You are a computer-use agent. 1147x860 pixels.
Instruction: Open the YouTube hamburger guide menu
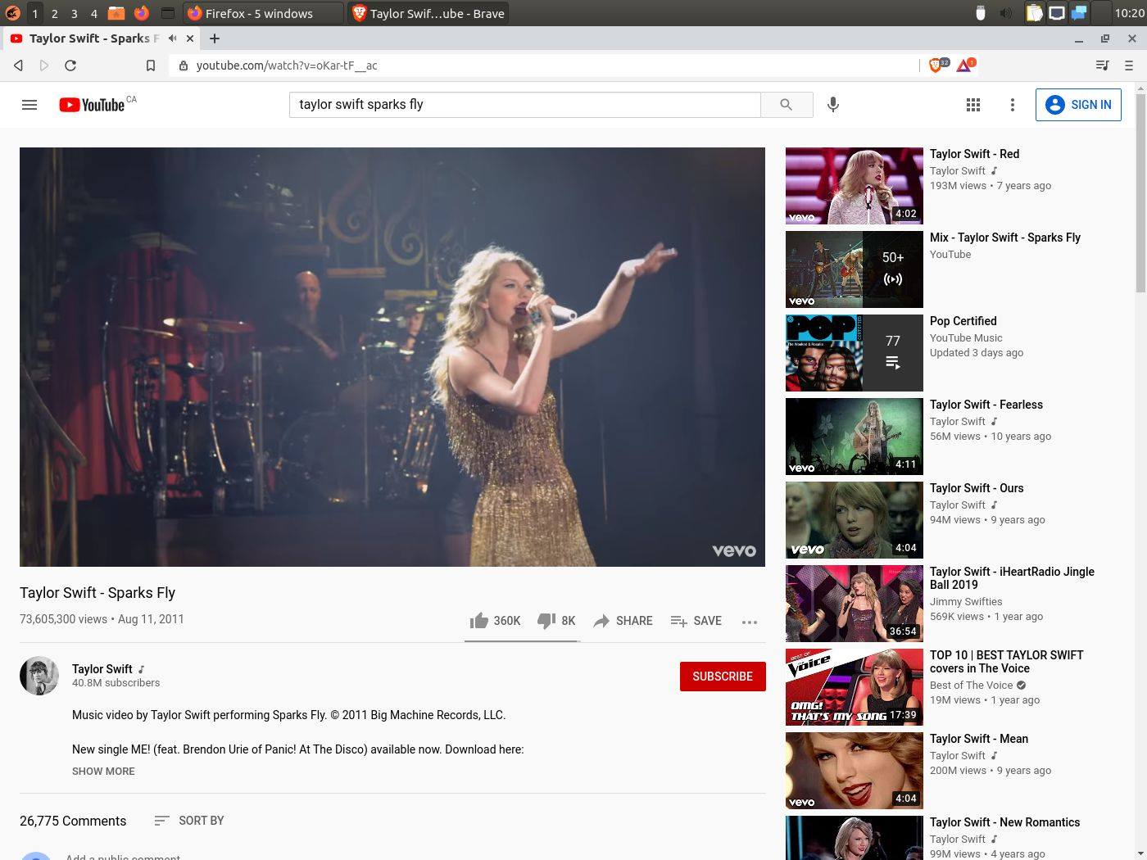(29, 105)
